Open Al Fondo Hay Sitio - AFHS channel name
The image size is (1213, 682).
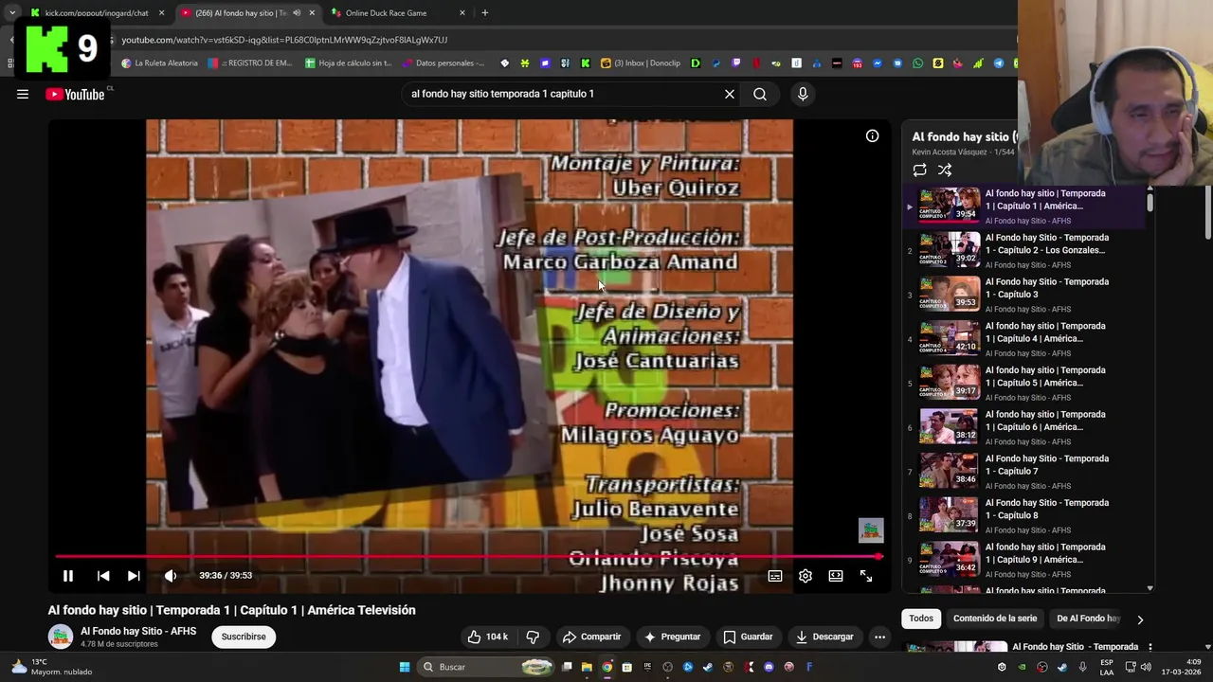pos(138,631)
